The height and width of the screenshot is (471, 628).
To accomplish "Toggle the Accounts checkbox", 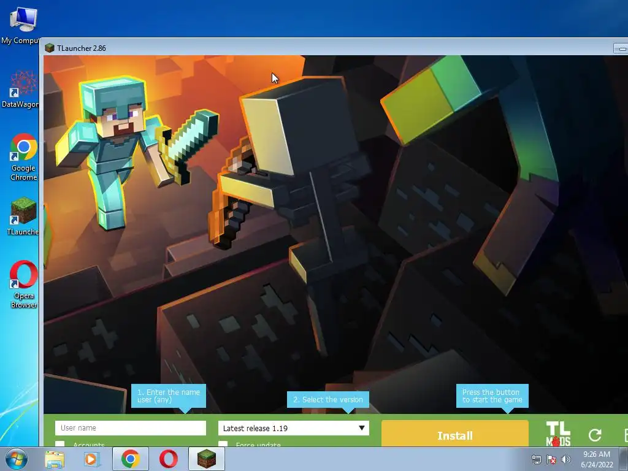I will 59,444.
